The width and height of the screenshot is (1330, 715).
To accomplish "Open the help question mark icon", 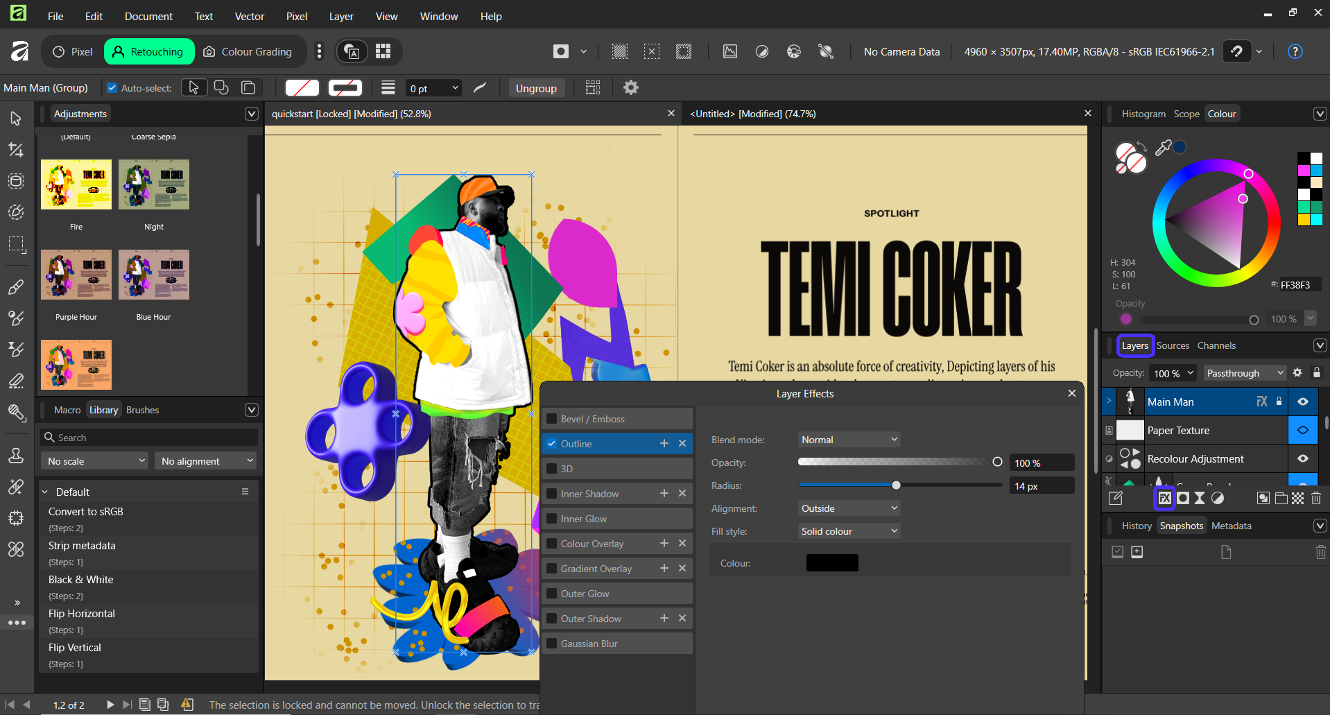I will tap(1295, 51).
